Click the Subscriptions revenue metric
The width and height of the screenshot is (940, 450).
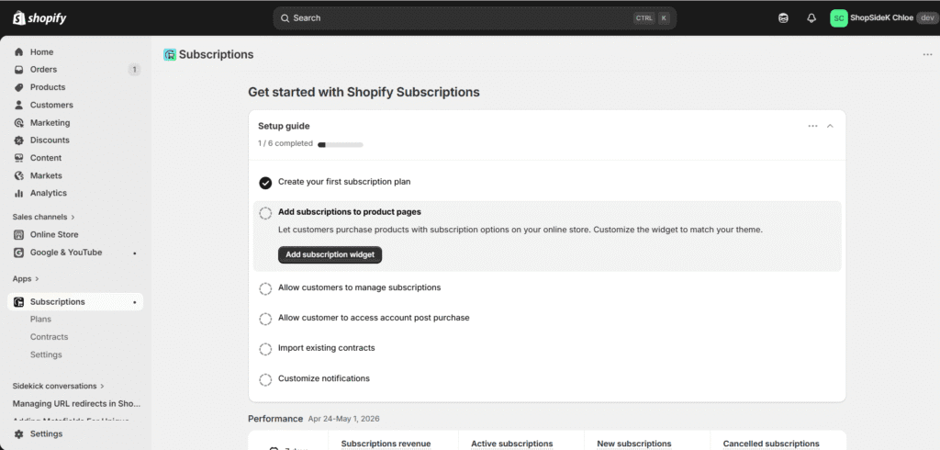[386, 444]
